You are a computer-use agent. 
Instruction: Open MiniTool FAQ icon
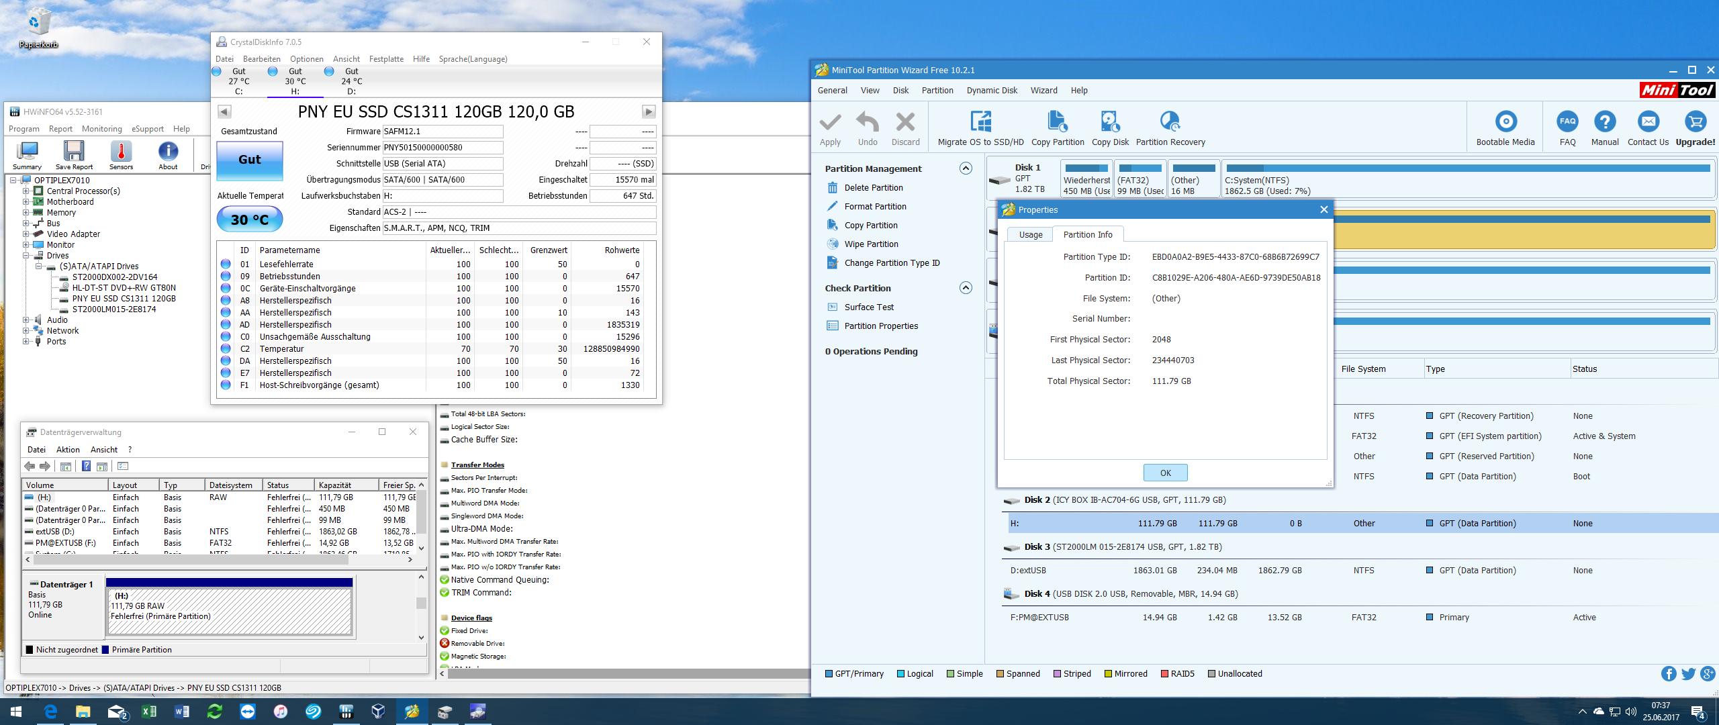[x=1567, y=122]
